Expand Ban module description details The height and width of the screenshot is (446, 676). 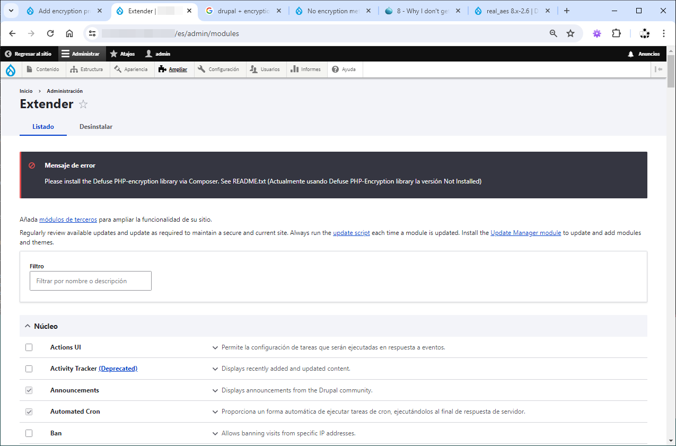(x=215, y=434)
